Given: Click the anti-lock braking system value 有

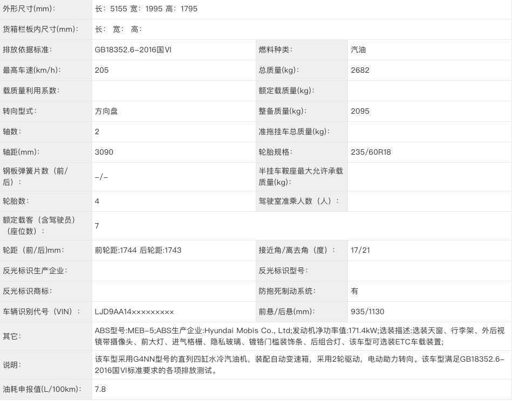Looking at the screenshot, I should click(354, 292).
